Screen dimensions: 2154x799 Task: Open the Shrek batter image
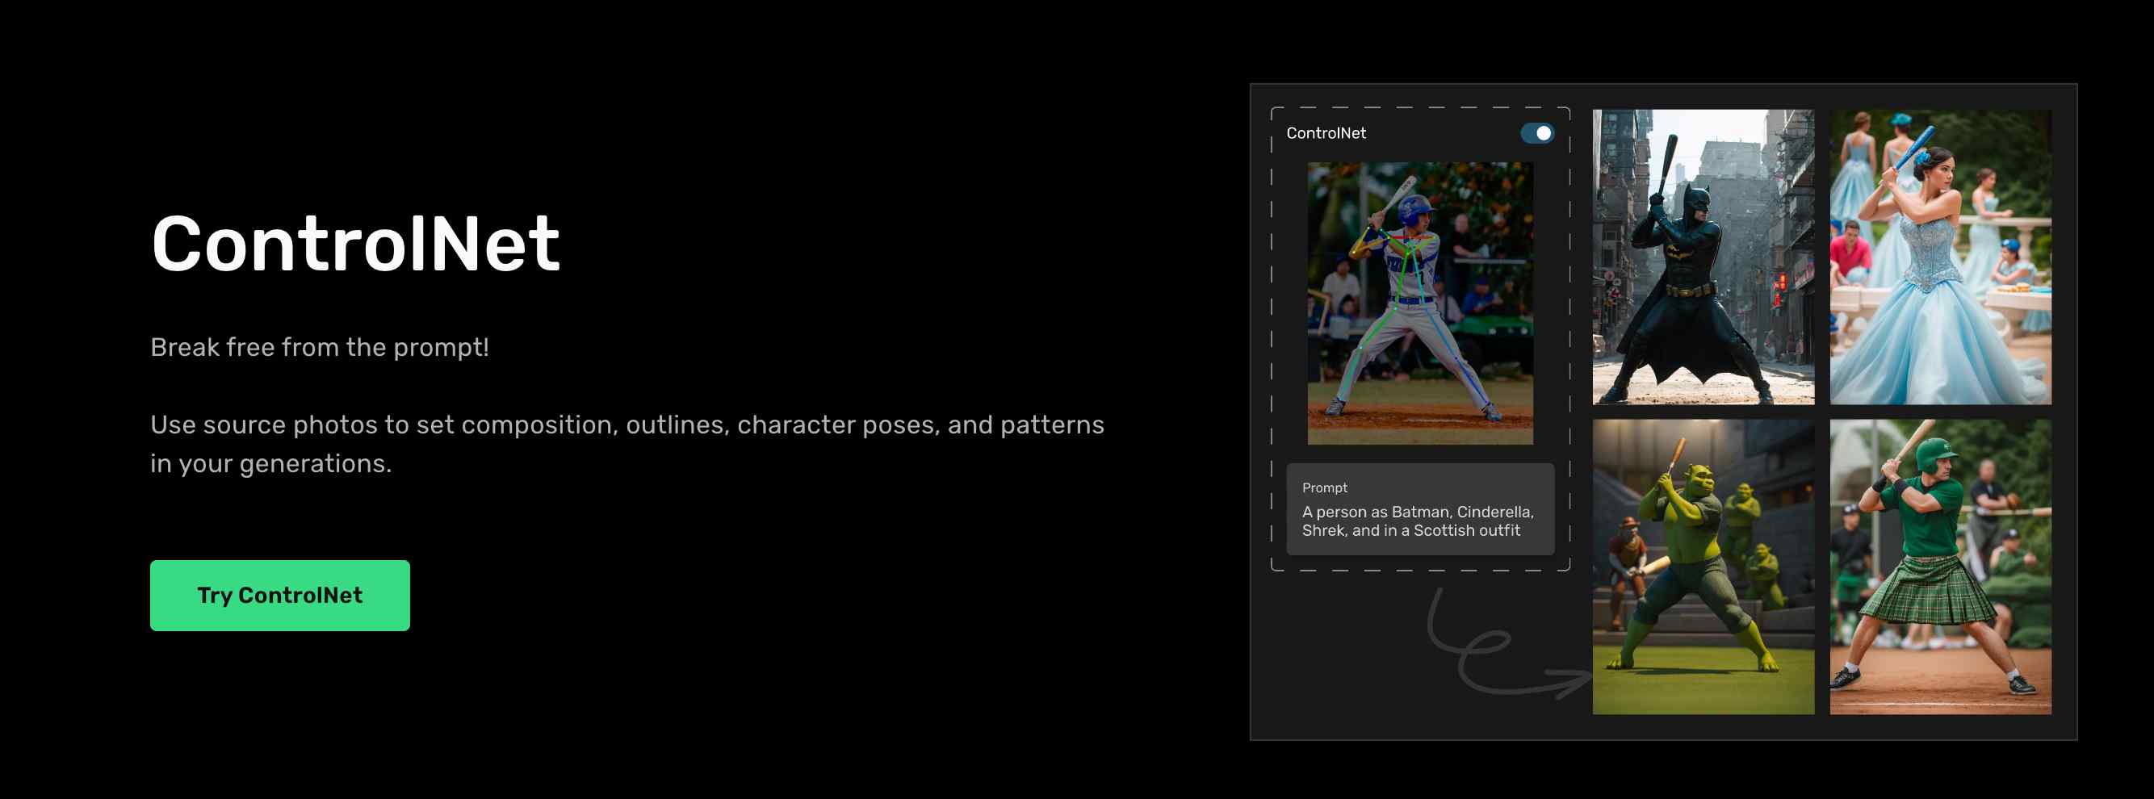1704,567
